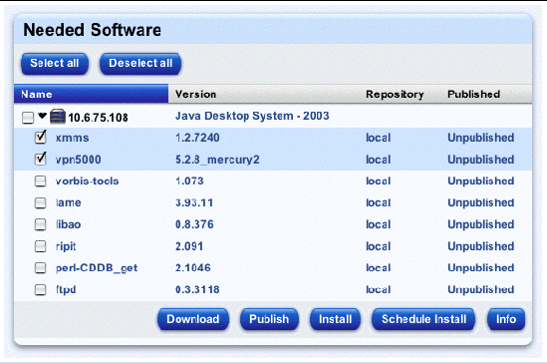This screenshot has height=363, width=547.
Task: Click the server icon beside 10.6.75.108
Action: (58, 117)
